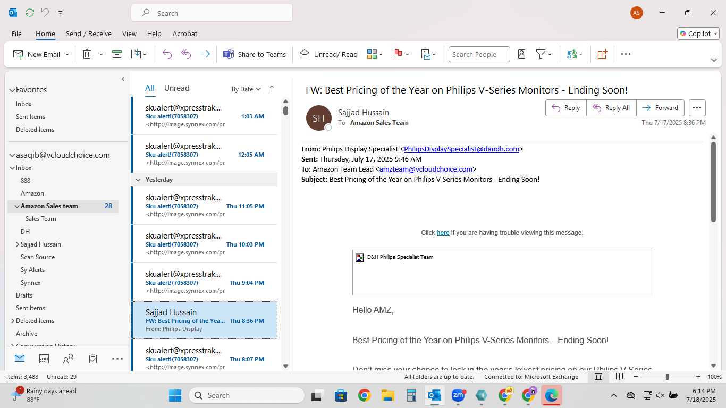Open the View tab
Viewport: 726px width, 408px height.
click(129, 33)
